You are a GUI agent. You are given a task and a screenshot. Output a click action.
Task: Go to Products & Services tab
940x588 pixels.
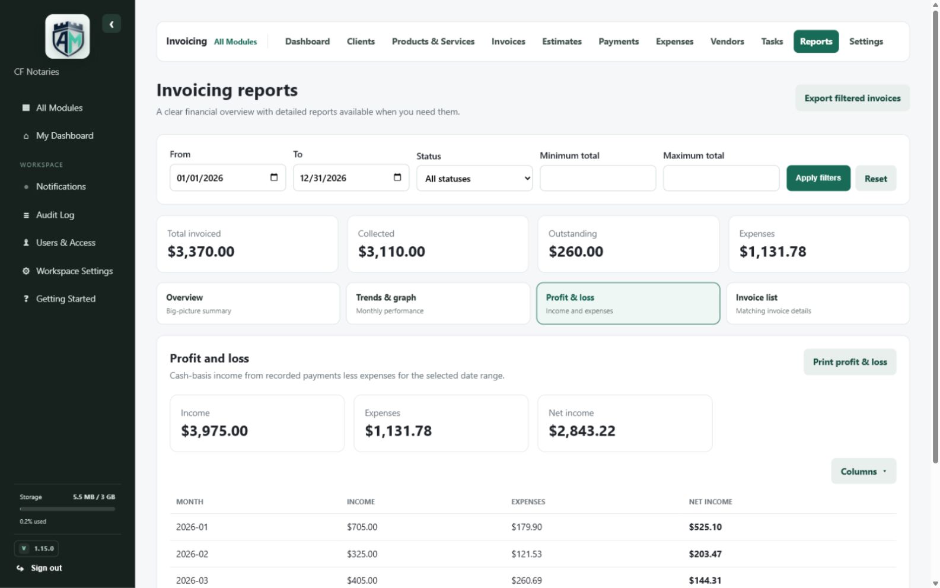[x=433, y=42]
